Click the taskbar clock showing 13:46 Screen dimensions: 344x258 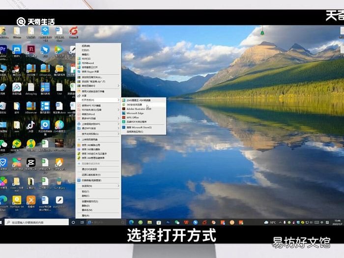click(x=338, y=222)
